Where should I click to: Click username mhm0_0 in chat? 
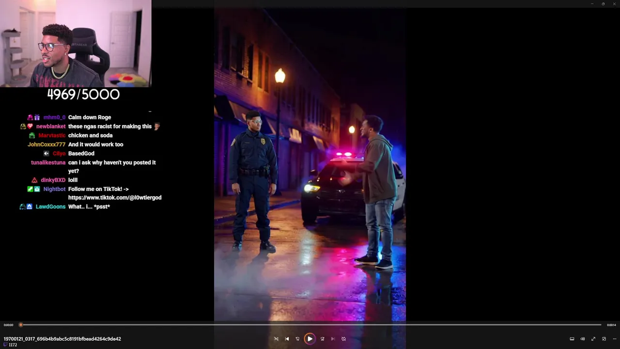pos(54,117)
